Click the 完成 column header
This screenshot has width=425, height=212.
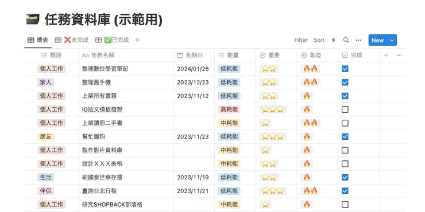[x=358, y=55]
